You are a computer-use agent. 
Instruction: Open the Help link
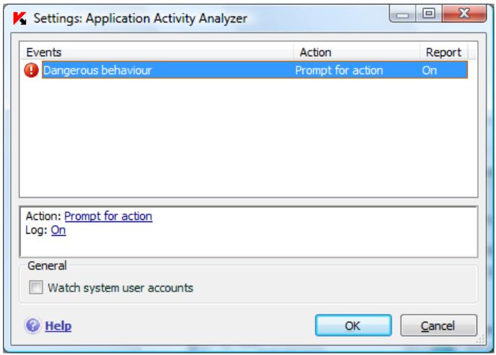pyautogui.click(x=58, y=326)
